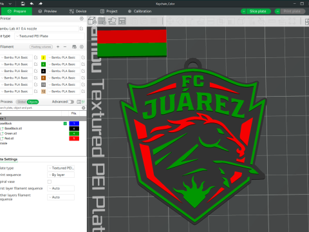Click the assembly view icon at toolbar end
Image resolution: width=309 pixels, height=232 pixels.
click(x=307, y=21)
